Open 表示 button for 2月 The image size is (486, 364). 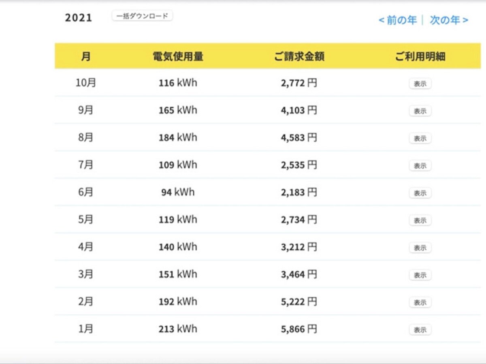click(420, 303)
